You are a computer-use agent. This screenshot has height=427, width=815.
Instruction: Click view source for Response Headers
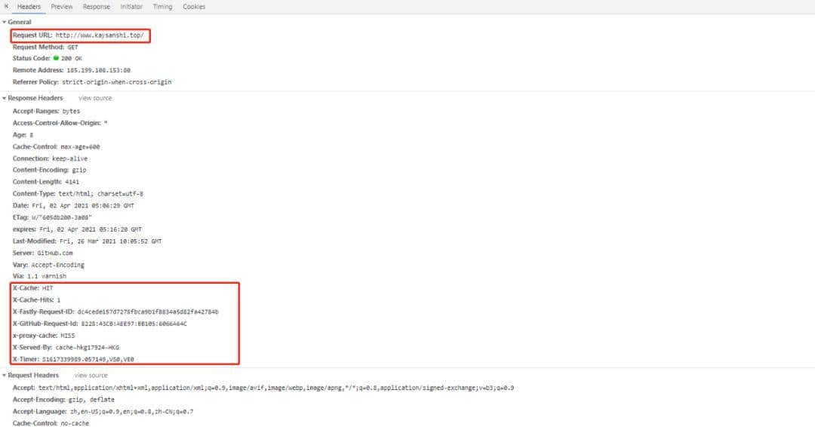[95, 98]
